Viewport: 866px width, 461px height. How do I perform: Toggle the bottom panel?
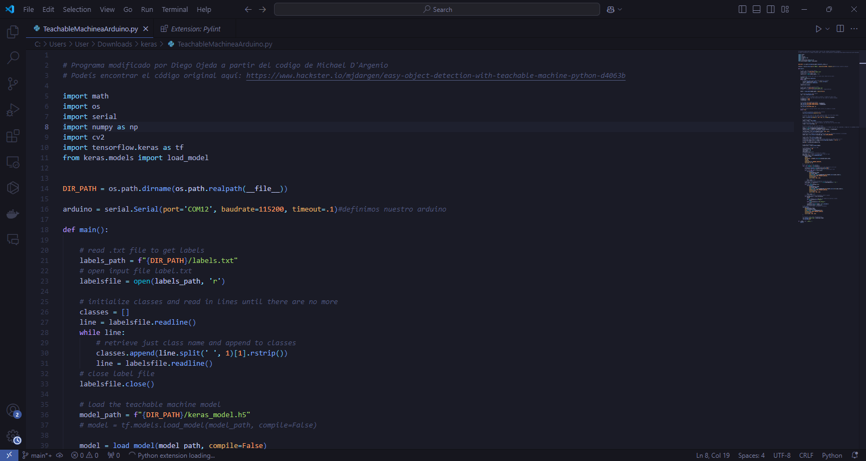pyautogui.click(x=757, y=9)
